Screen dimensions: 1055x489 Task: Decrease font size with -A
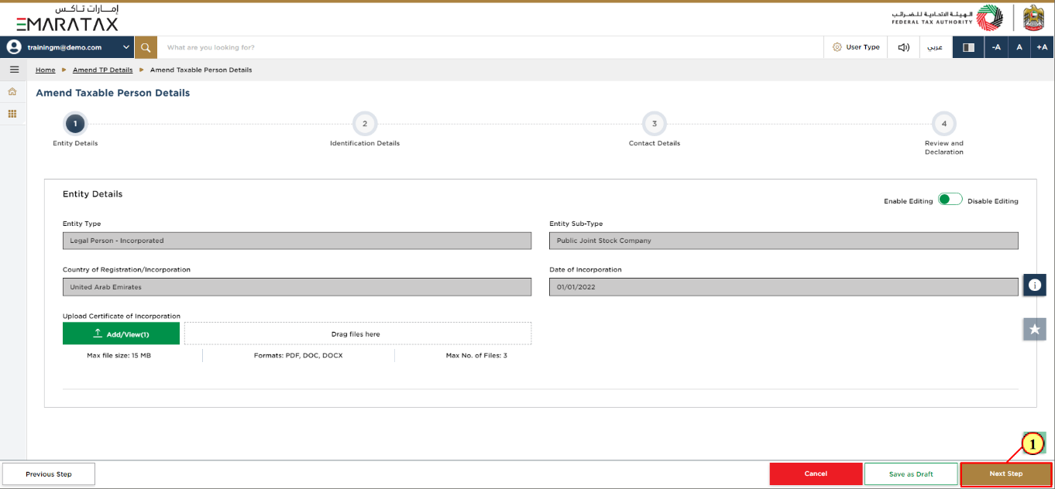pyautogui.click(x=996, y=47)
